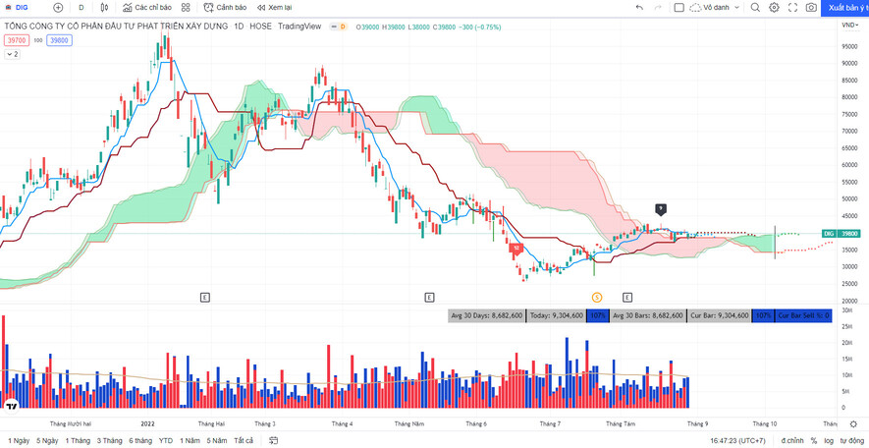Redo the last chart action
Screen dimensions: 869x448
coord(659,7)
